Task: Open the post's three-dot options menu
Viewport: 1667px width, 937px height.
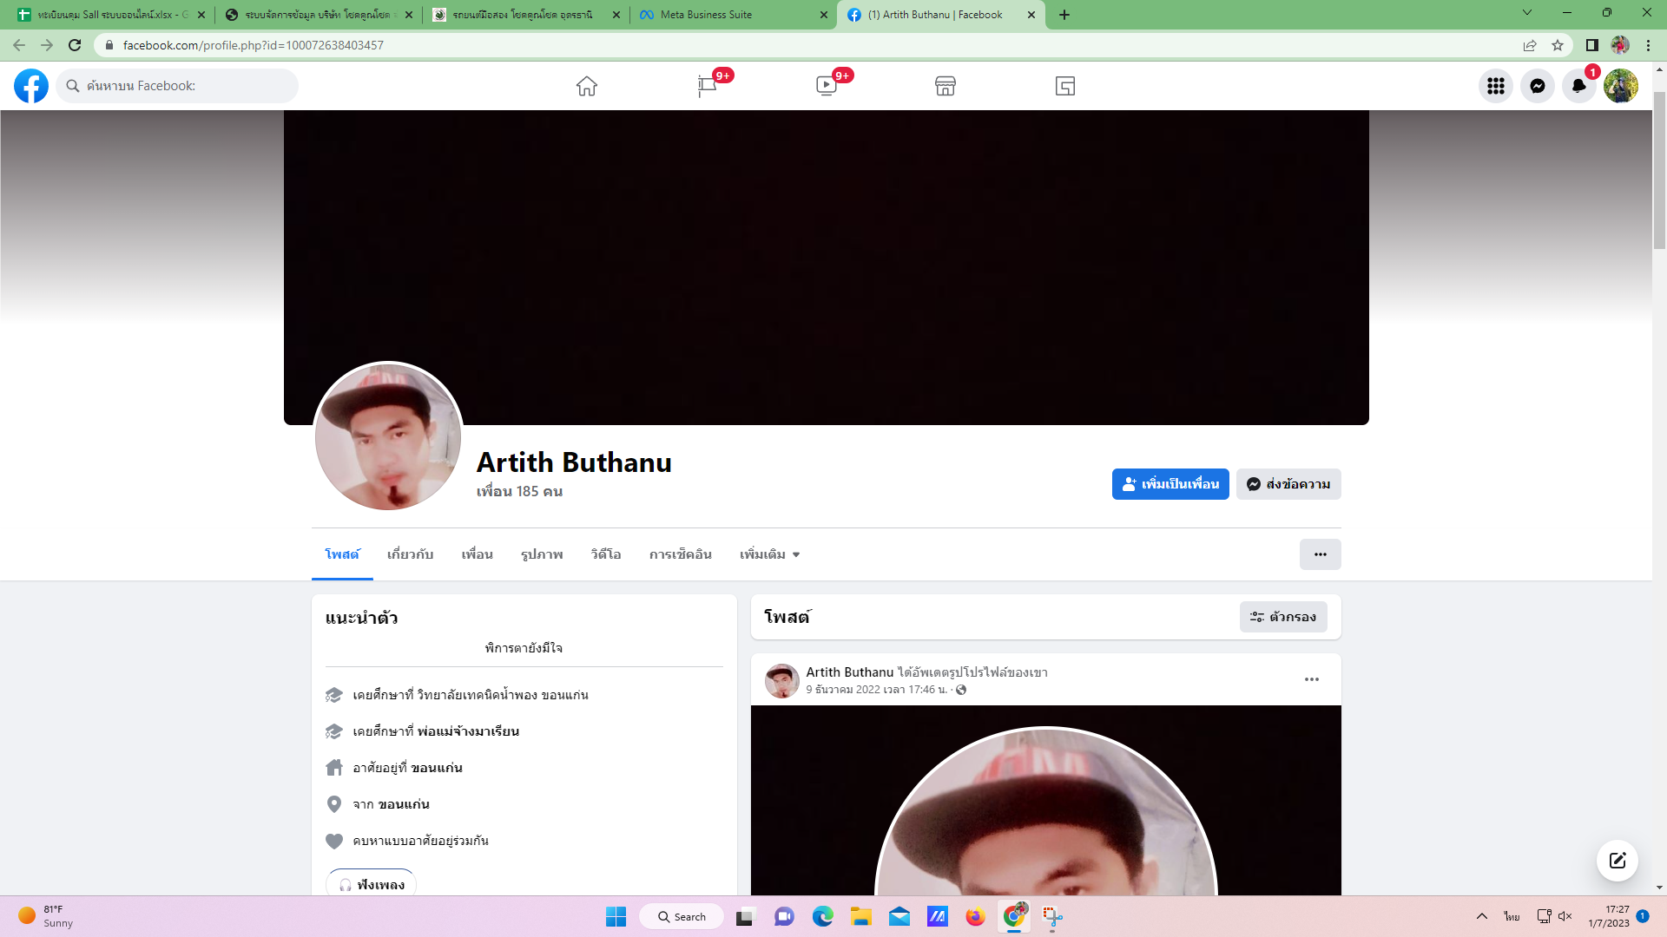Action: (1312, 679)
